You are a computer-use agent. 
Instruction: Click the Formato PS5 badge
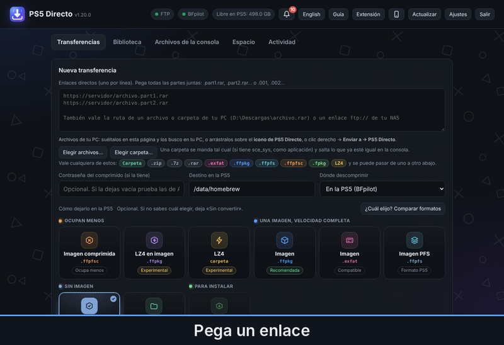(415, 270)
